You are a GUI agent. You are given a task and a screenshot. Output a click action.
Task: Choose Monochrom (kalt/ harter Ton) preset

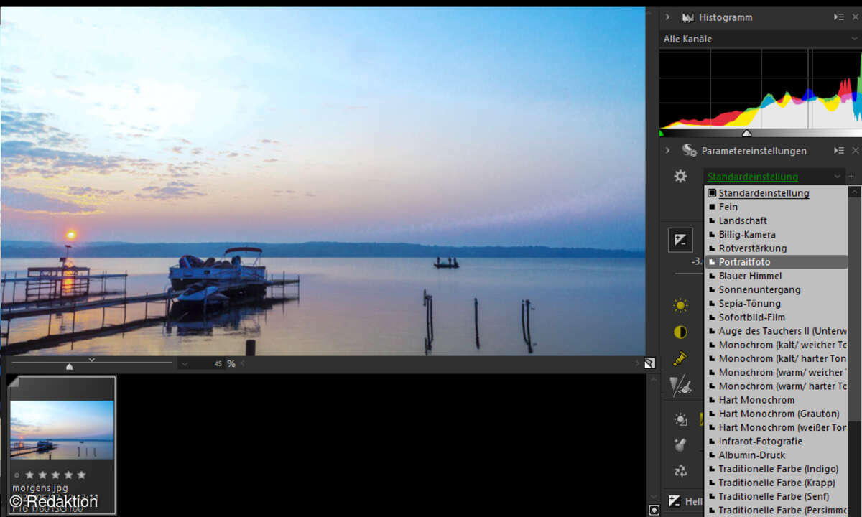pos(777,358)
